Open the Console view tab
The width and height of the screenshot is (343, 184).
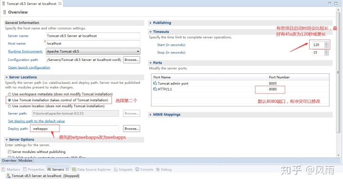click(144, 169)
